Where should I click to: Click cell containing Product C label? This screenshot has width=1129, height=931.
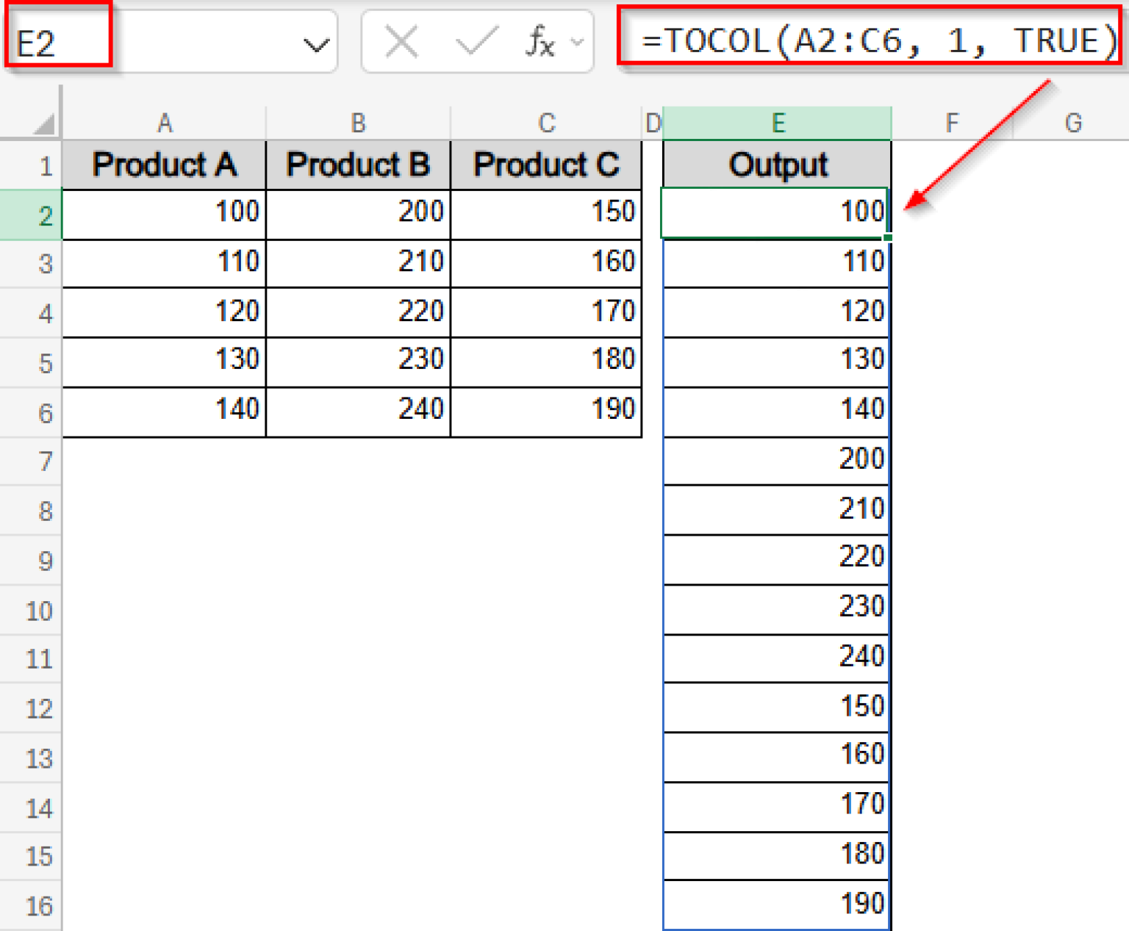546,164
